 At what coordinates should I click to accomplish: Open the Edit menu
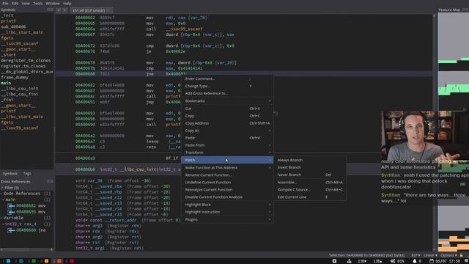coord(15,3)
